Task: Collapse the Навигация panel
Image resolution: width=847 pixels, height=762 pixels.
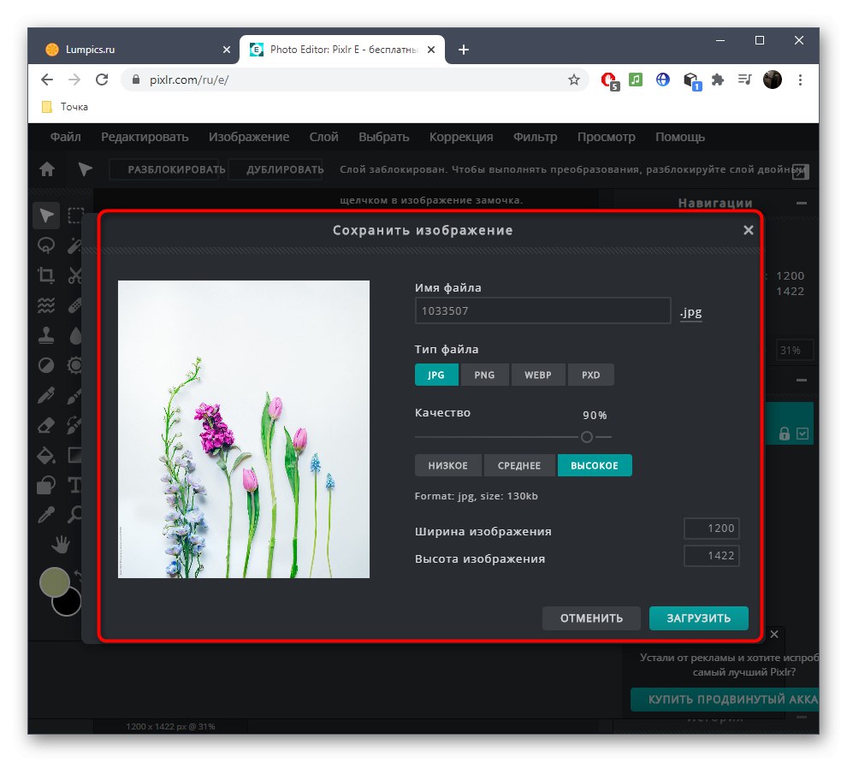Action: point(802,203)
